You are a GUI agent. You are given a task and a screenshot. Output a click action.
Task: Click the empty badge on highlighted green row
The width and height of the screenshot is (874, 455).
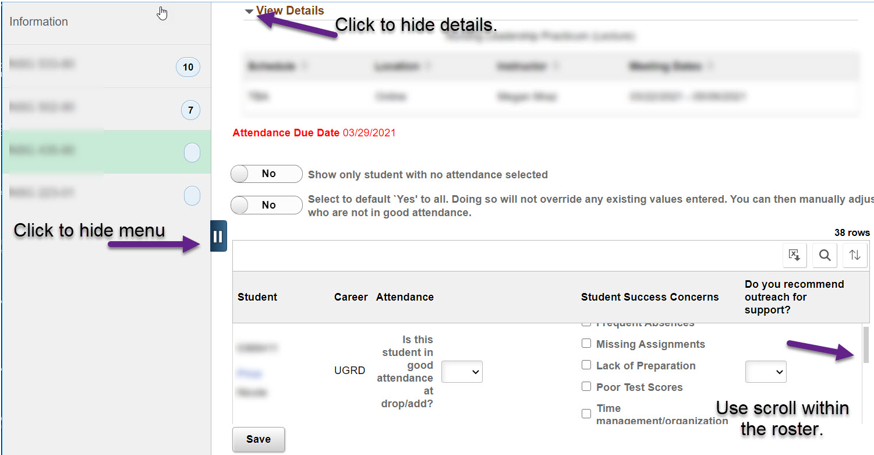[192, 153]
